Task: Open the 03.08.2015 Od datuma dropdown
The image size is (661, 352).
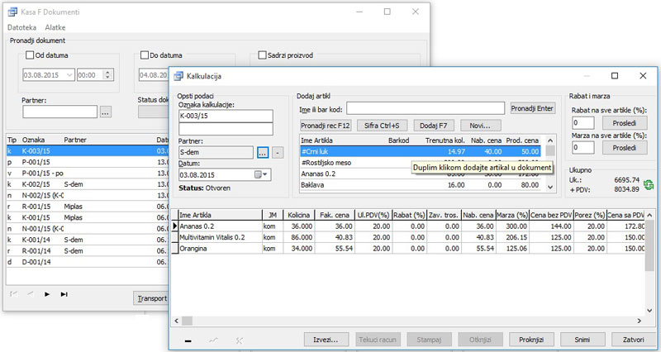Action: [70, 75]
